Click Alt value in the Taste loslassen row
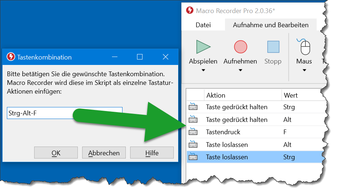This screenshot has height=193, width=337. coord(287,144)
